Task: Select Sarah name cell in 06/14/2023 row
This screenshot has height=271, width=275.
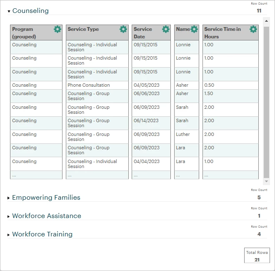Action: pyautogui.click(x=187, y=123)
